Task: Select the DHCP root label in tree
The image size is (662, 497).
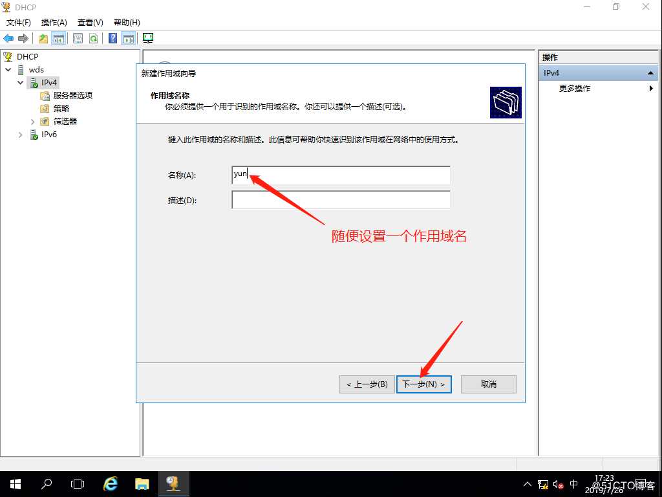Action: point(27,57)
